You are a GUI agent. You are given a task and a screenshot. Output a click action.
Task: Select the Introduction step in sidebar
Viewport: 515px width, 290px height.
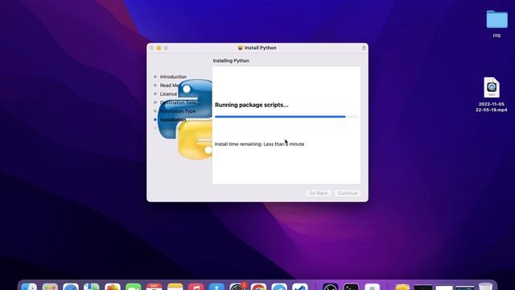pyautogui.click(x=173, y=77)
